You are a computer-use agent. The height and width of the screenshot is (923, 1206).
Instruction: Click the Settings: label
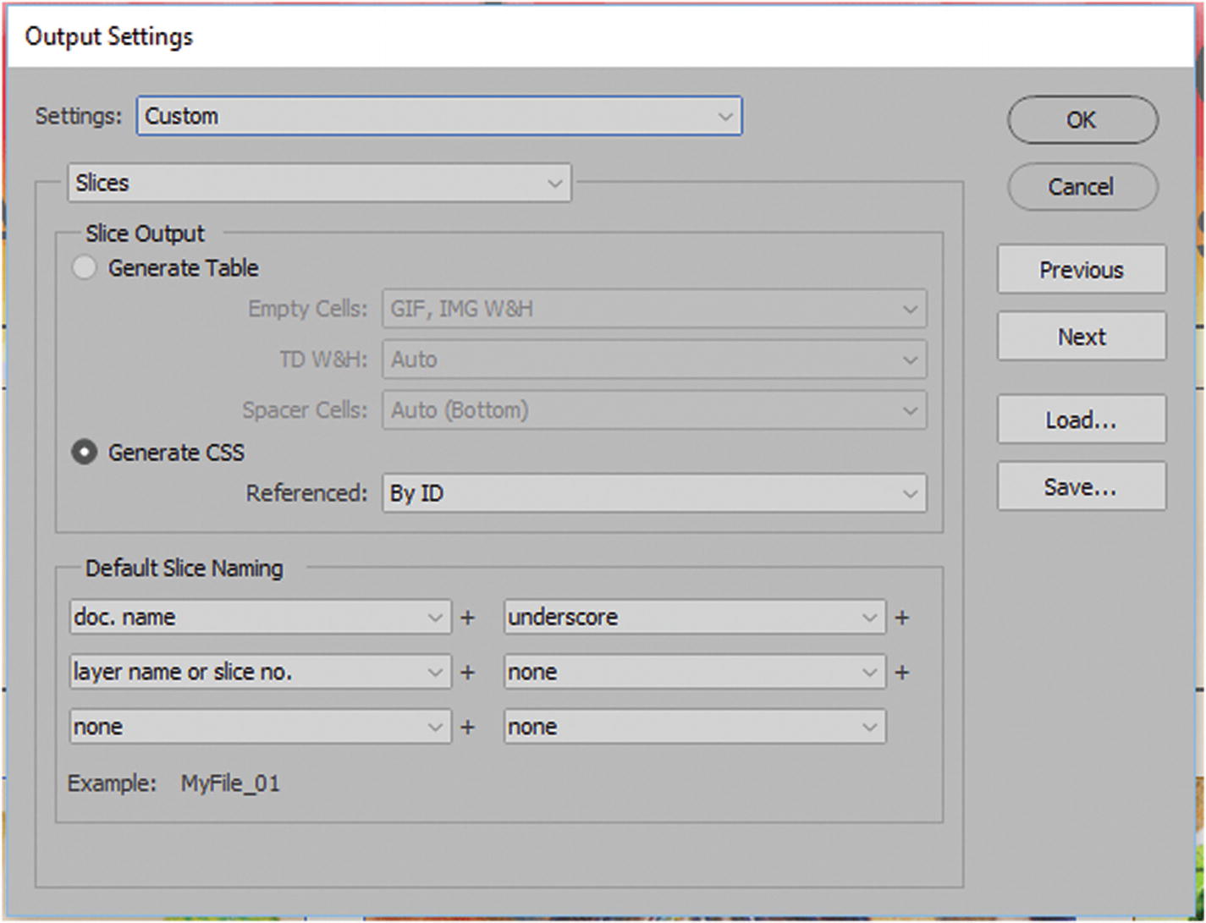(x=79, y=116)
